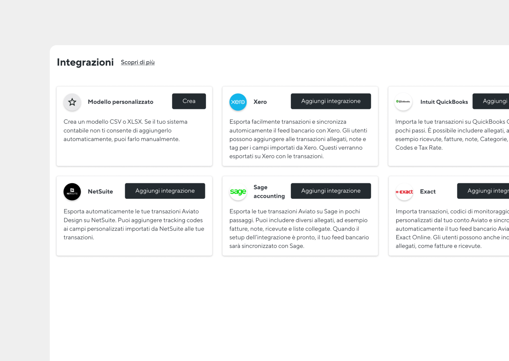Viewport: 509px width, 361px height.
Task: Select the Xero card title
Action: click(260, 102)
